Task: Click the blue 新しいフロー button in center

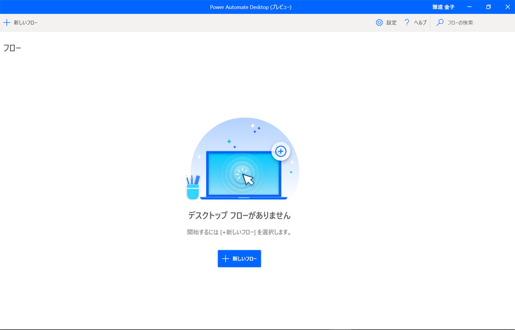Action: [239, 259]
